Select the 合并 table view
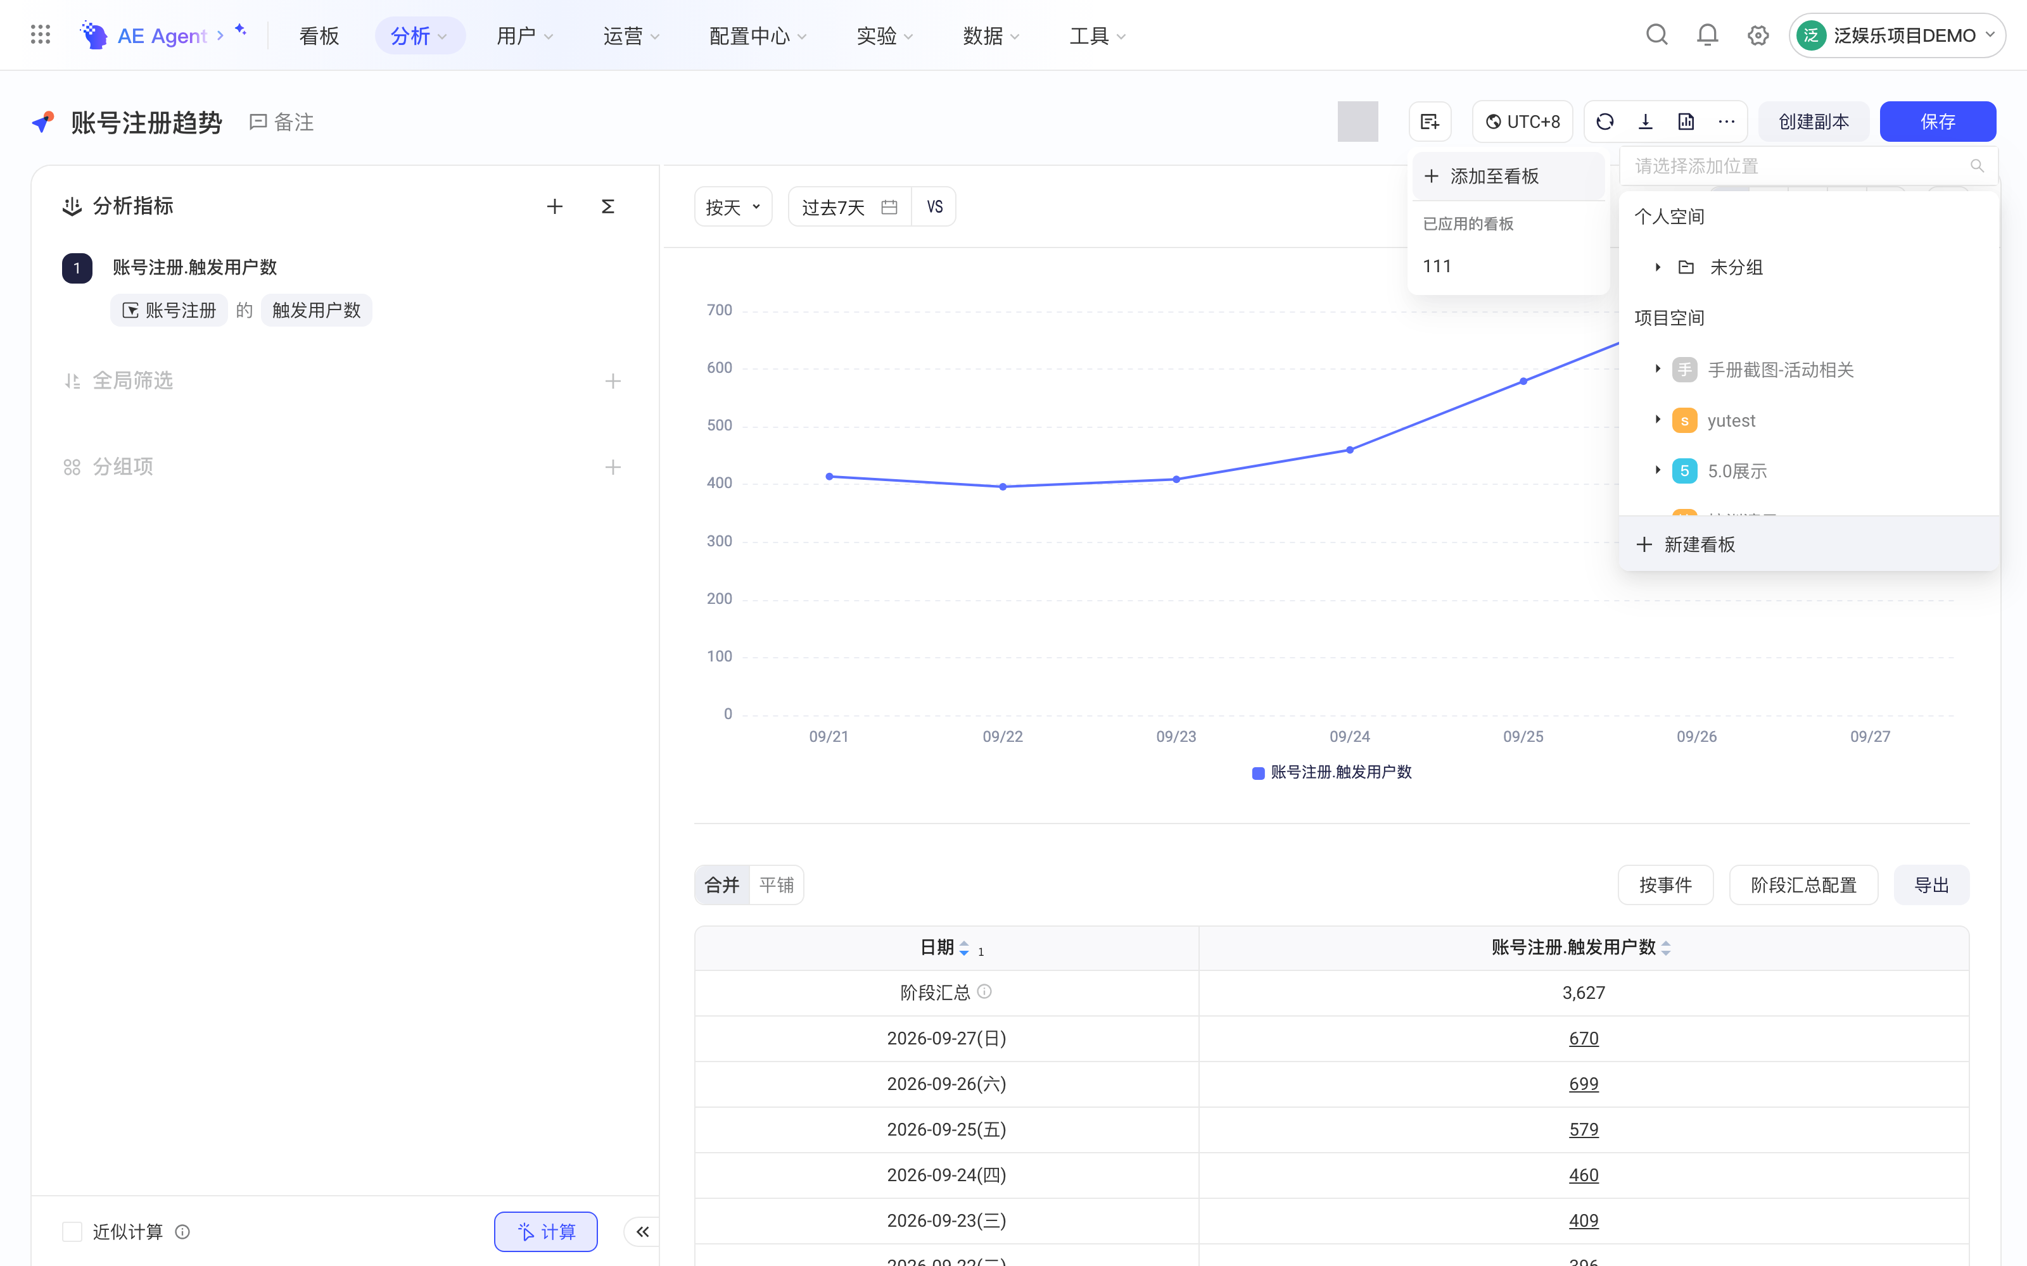The width and height of the screenshot is (2027, 1266). click(722, 885)
